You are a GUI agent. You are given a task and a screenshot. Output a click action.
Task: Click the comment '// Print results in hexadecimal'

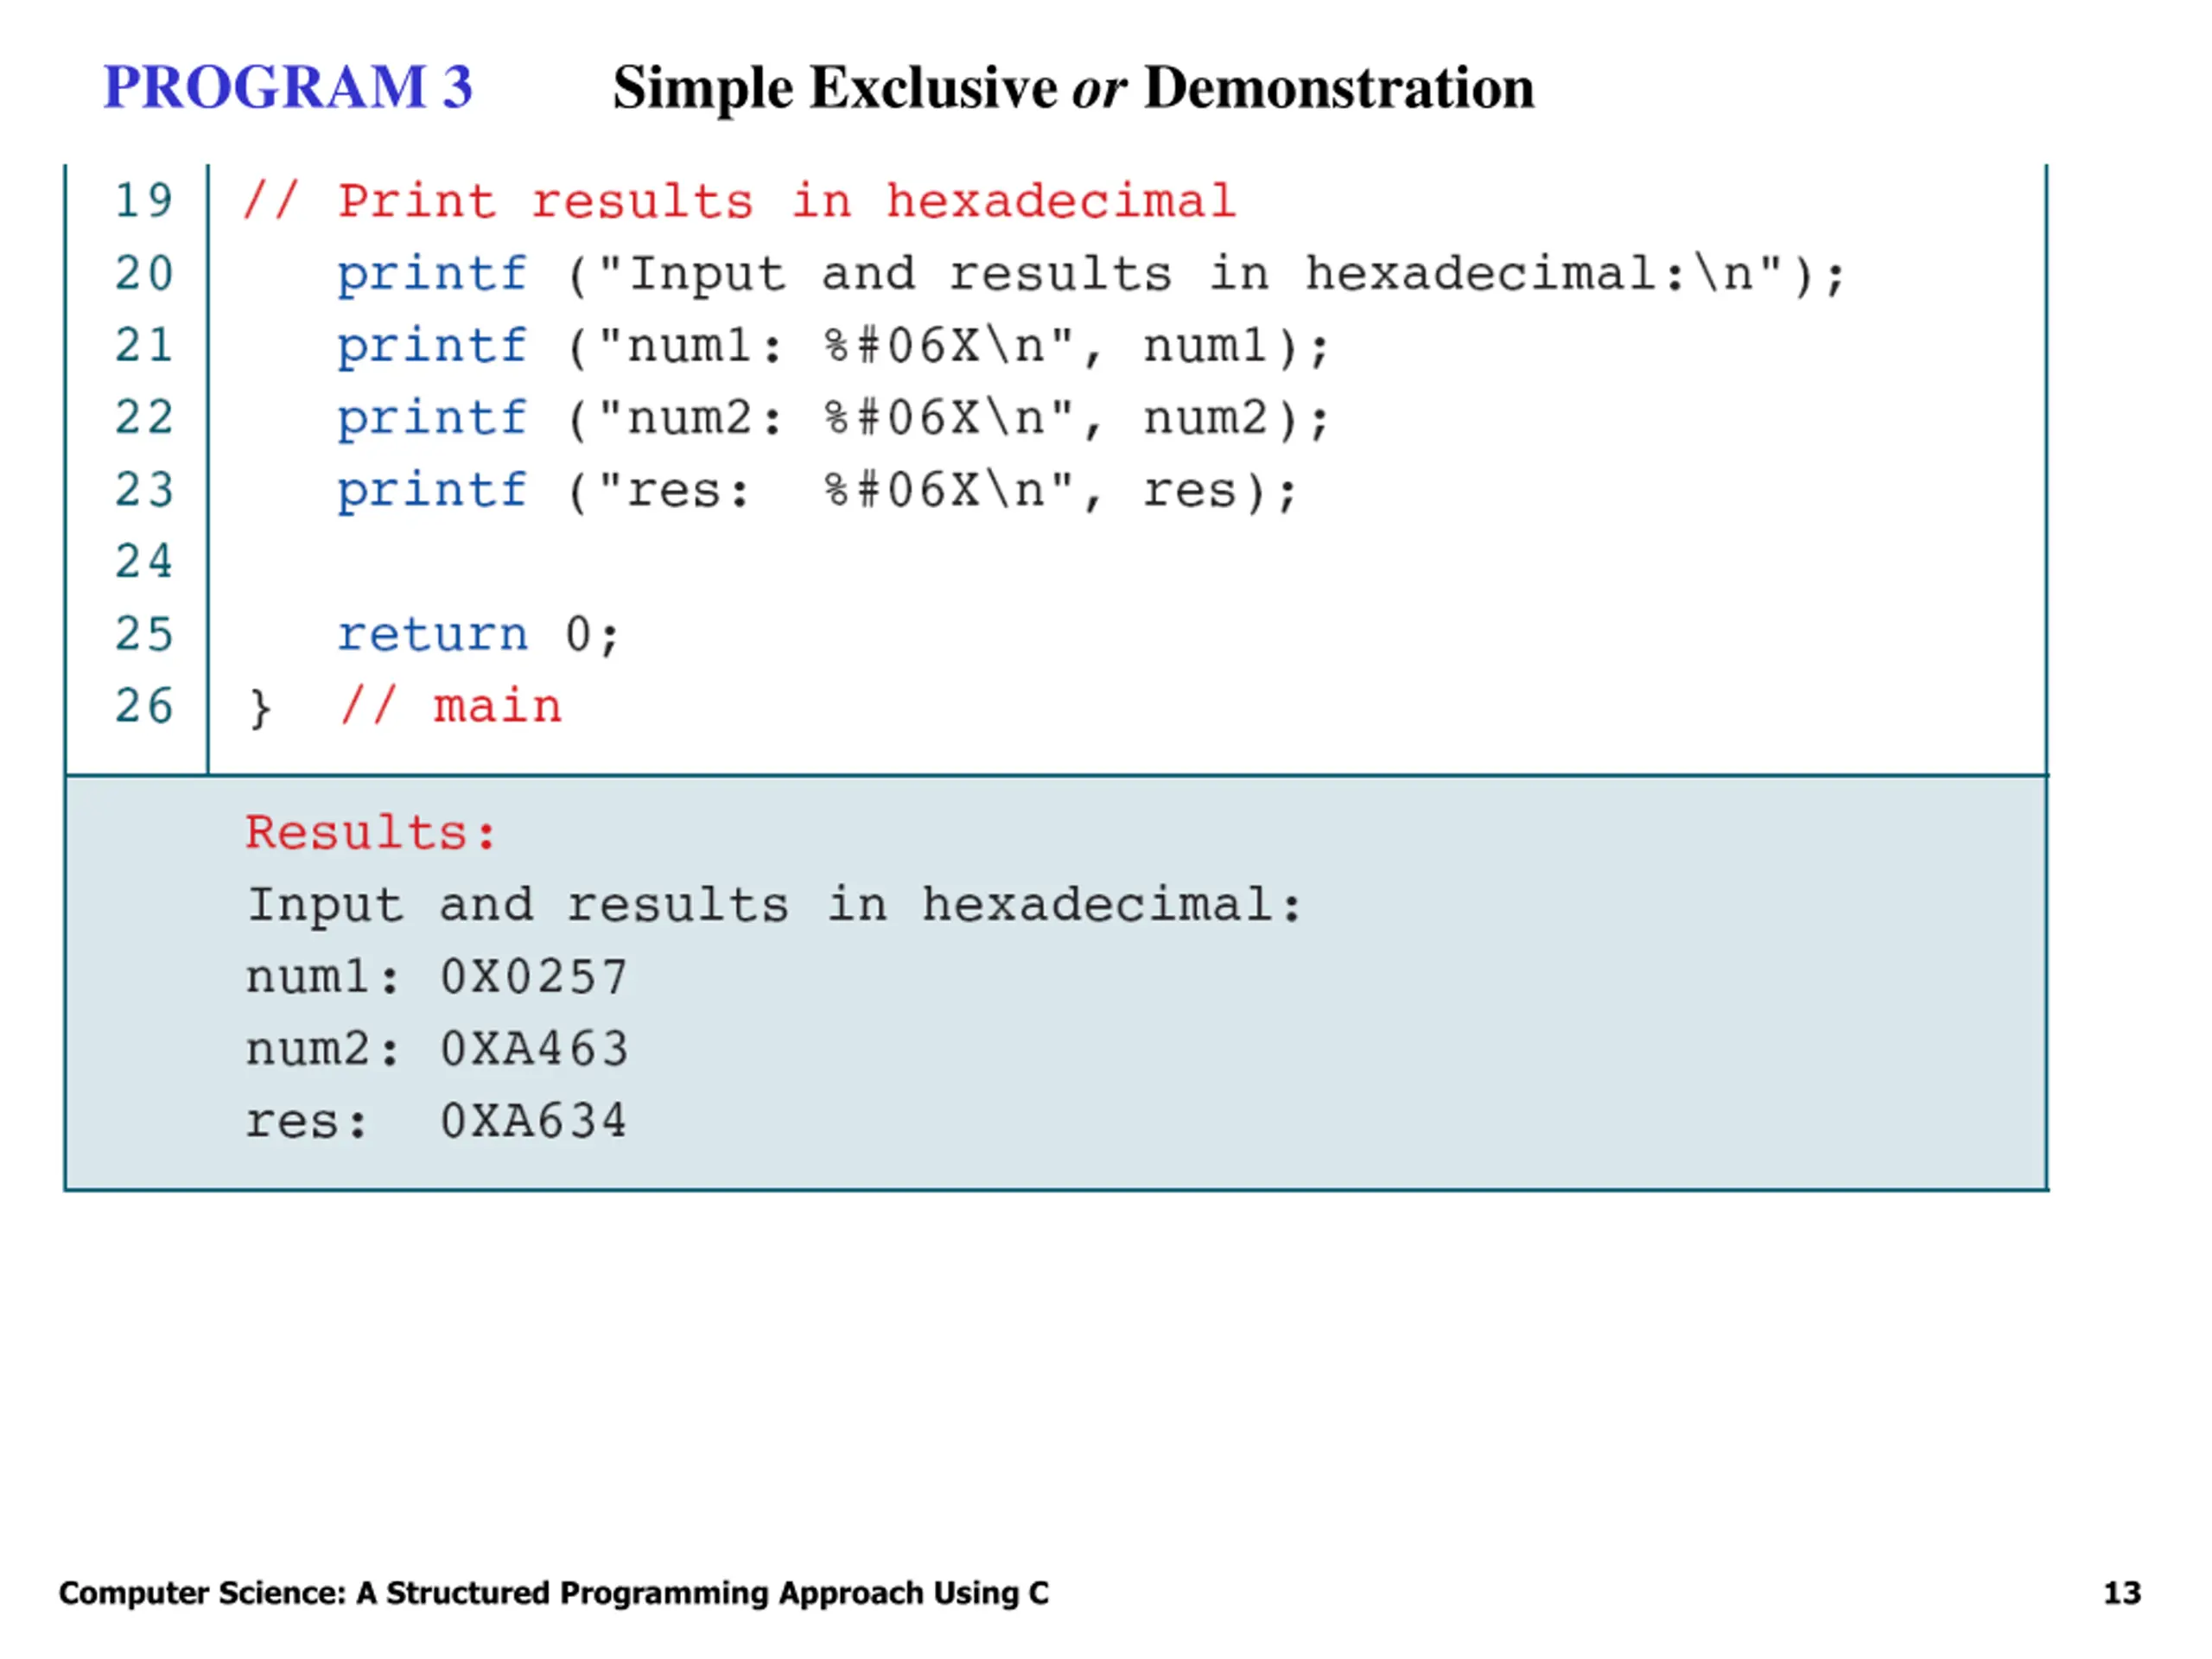740,201
